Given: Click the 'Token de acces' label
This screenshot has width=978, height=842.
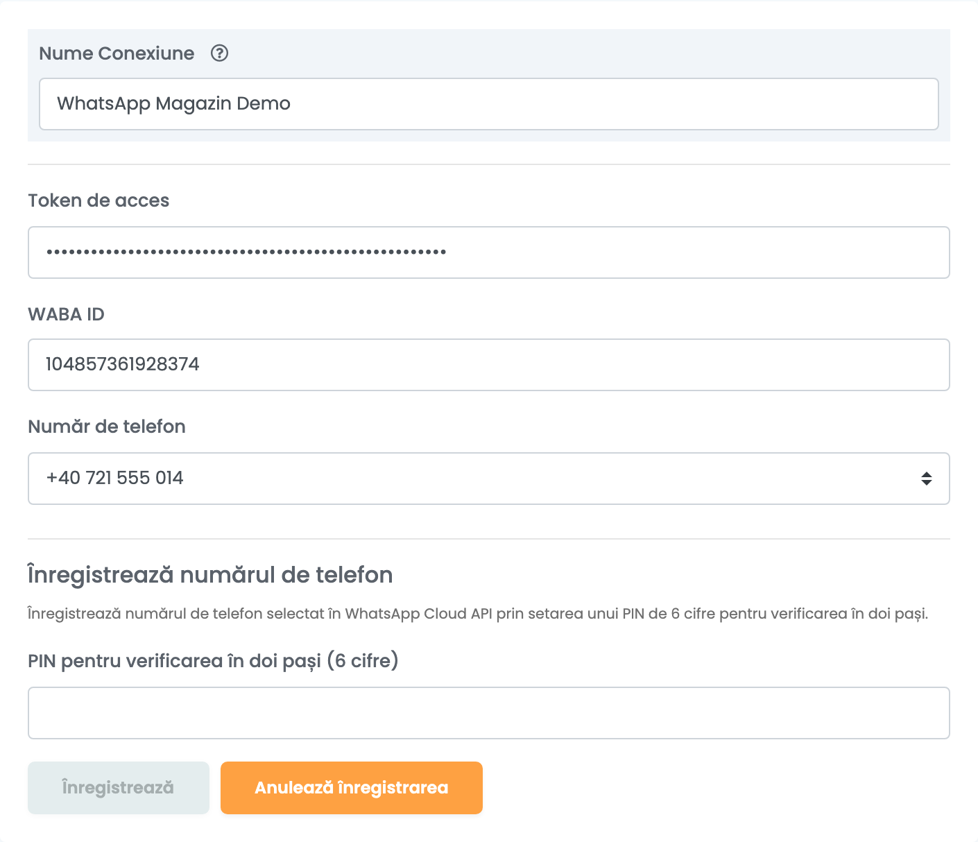Looking at the screenshot, I should pyautogui.click(x=98, y=200).
